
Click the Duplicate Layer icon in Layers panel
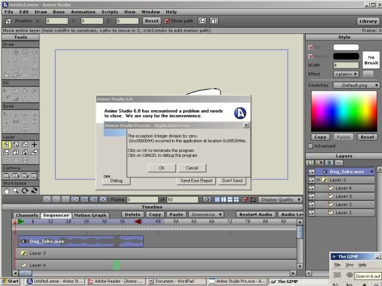pos(319,163)
